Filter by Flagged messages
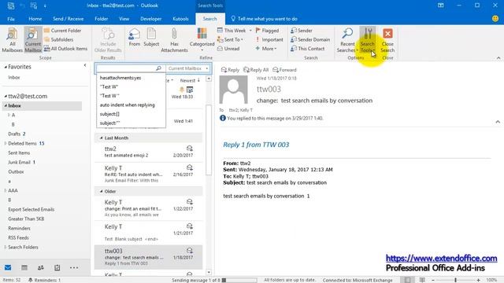The image size is (504, 283). [x=267, y=31]
